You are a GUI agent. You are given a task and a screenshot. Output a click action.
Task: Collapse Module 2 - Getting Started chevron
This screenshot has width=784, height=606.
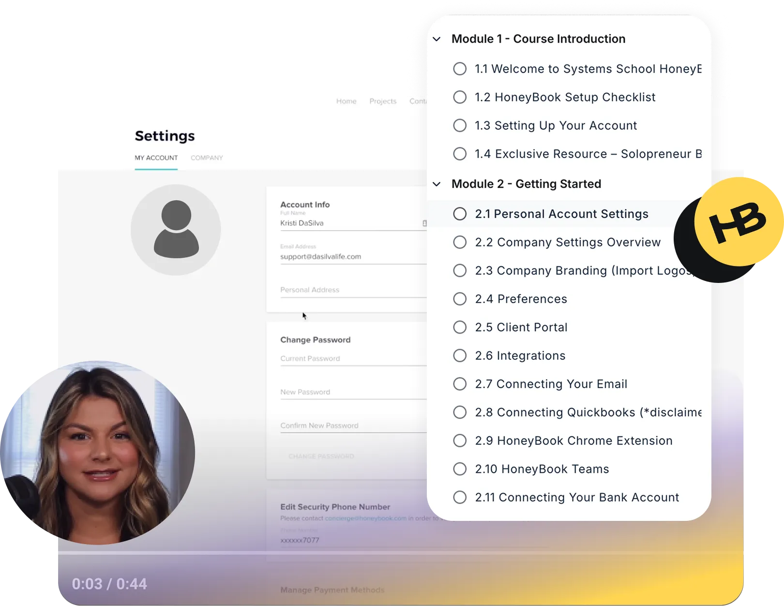[x=437, y=184]
